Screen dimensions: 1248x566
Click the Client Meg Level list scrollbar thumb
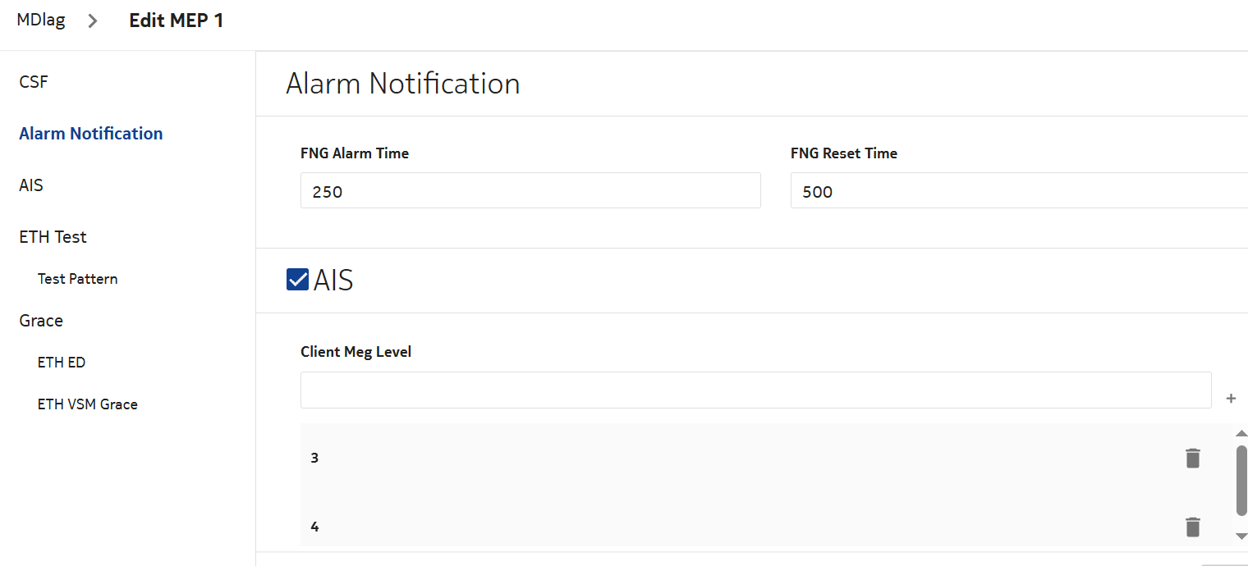pyautogui.click(x=1241, y=480)
